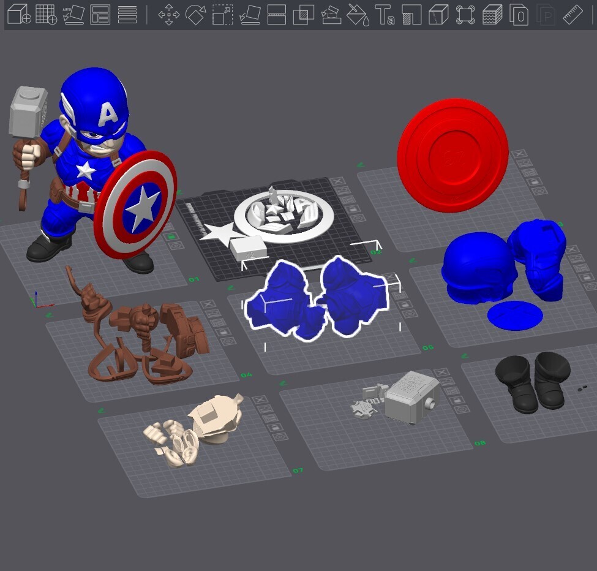The image size is (597, 571).
Task: Select the Cut tool
Action: pyautogui.click(x=276, y=15)
